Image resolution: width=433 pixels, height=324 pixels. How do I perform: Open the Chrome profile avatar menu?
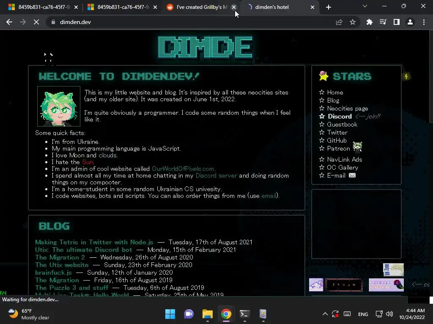tap(410, 22)
